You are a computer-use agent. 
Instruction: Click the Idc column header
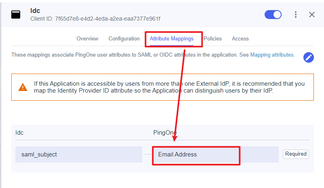tap(19, 133)
